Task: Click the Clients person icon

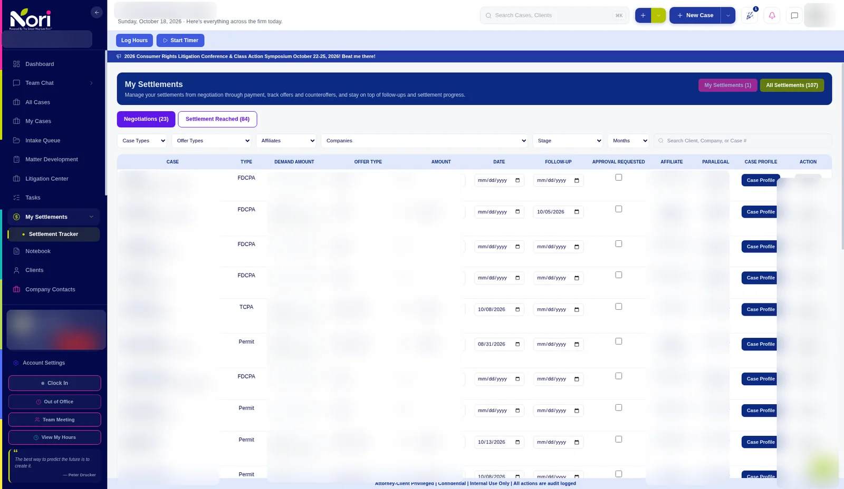Action: coord(16,270)
